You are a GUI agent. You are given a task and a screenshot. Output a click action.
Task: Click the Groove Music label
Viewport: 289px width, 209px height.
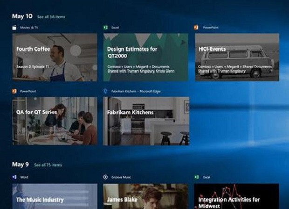coord(121,177)
